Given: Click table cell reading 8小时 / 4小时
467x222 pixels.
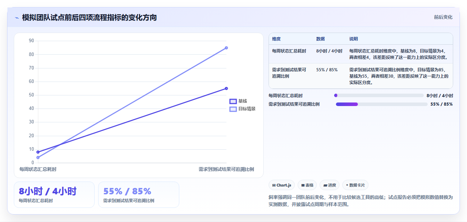Looking at the screenshot, I should click(x=329, y=51).
